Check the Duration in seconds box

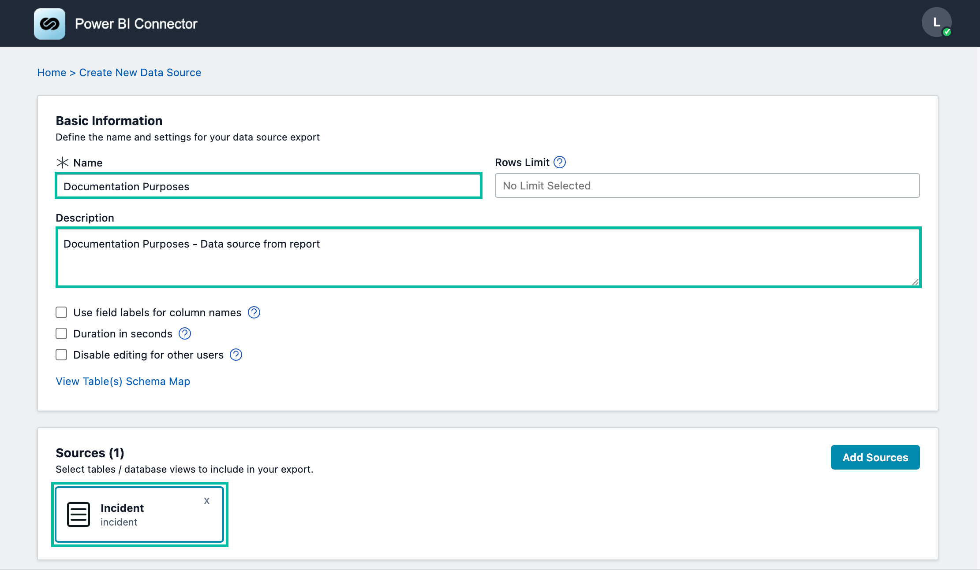click(x=61, y=333)
